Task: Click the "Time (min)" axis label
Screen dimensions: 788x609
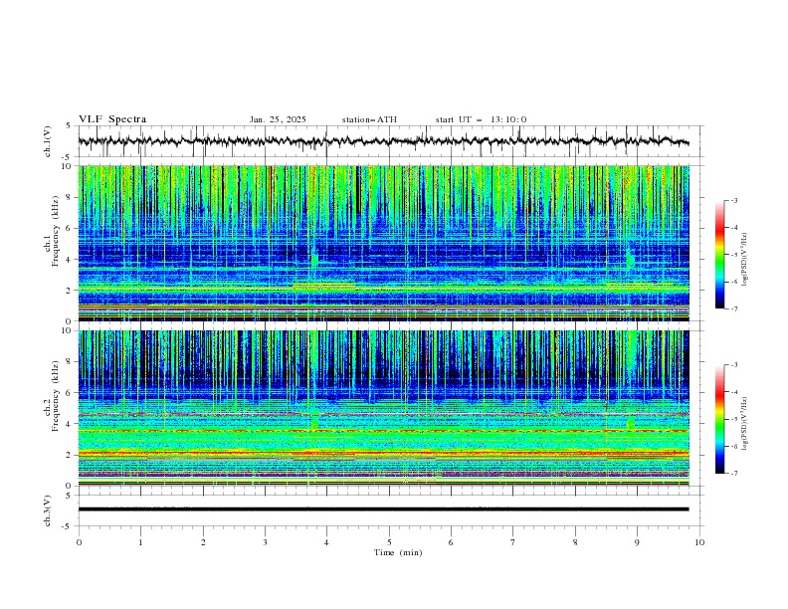Action: click(398, 552)
